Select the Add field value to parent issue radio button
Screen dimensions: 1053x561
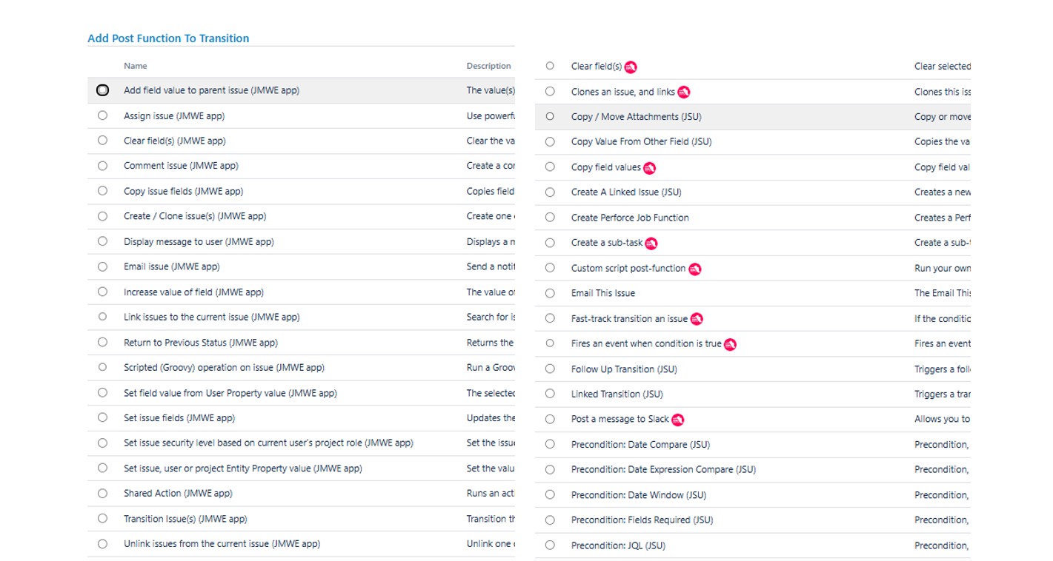coord(102,90)
